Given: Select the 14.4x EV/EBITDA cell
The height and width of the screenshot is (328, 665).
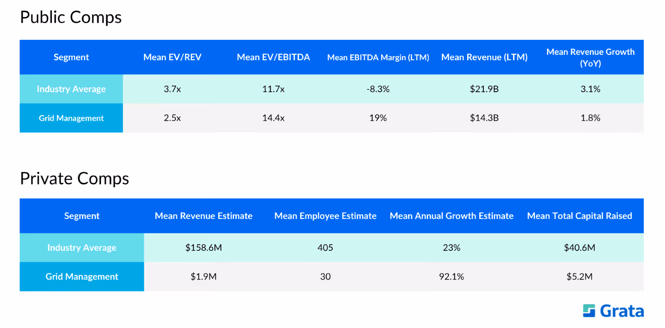Looking at the screenshot, I should click(x=273, y=118).
